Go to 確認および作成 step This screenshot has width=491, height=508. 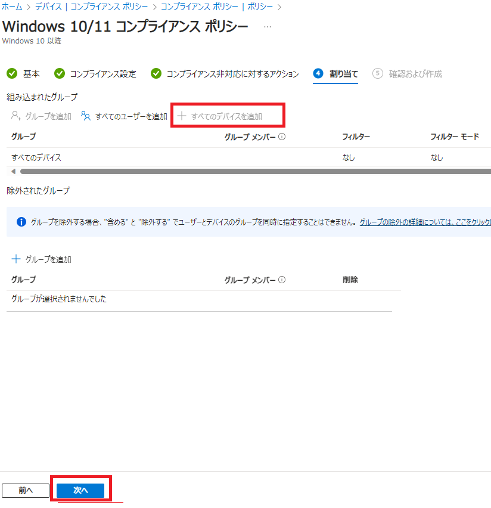click(415, 74)
